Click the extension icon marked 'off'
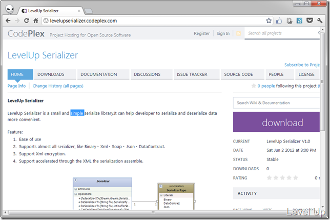The image size is (330, 220). [x=290, y=21]
